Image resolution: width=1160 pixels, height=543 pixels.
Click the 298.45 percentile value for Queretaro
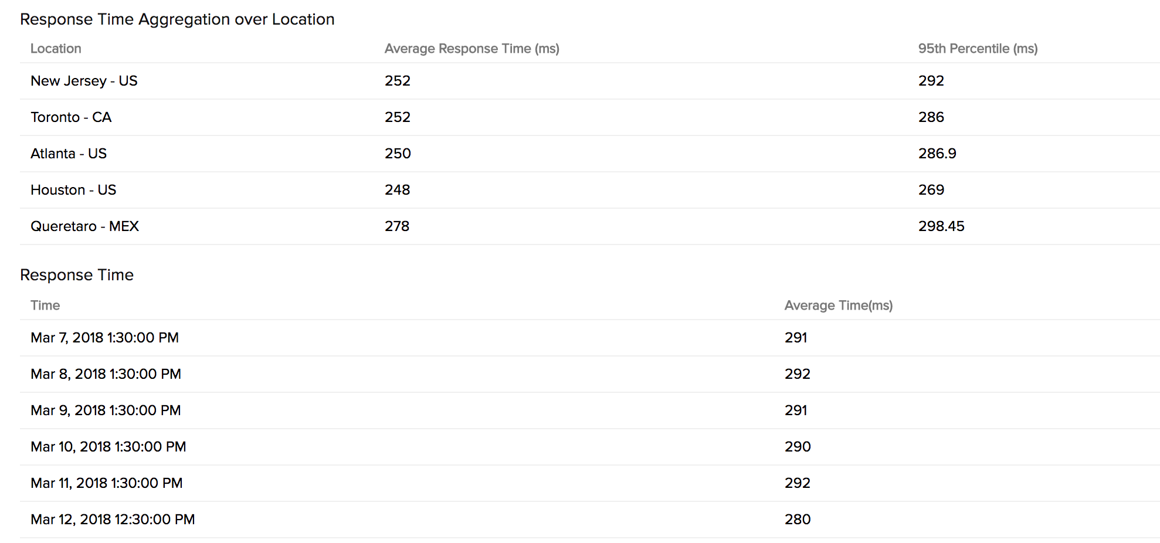tap(941, 226)
